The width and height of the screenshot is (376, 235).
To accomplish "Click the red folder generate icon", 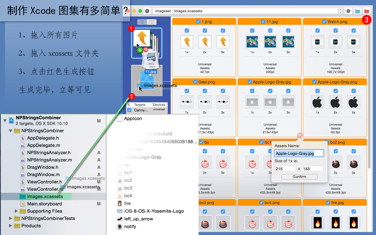I will pyautogui.click(x=367, y=11).
